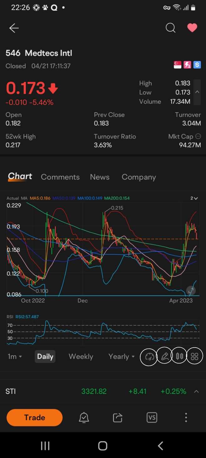Image resolution: width=206 pixels, height=458 pixels.
Task: Tap the Android back button
Action: pyautogui.click(x=160, y=446)
